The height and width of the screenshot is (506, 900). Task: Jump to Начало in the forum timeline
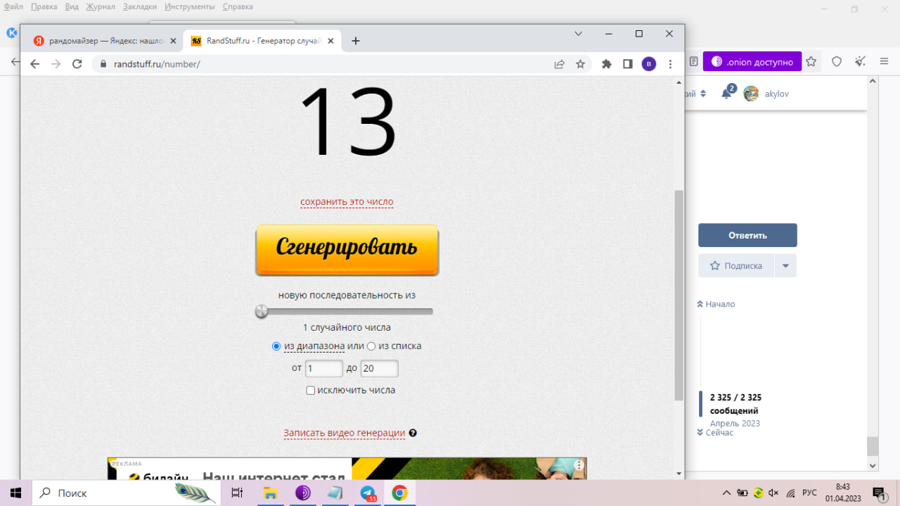point(716,304)
